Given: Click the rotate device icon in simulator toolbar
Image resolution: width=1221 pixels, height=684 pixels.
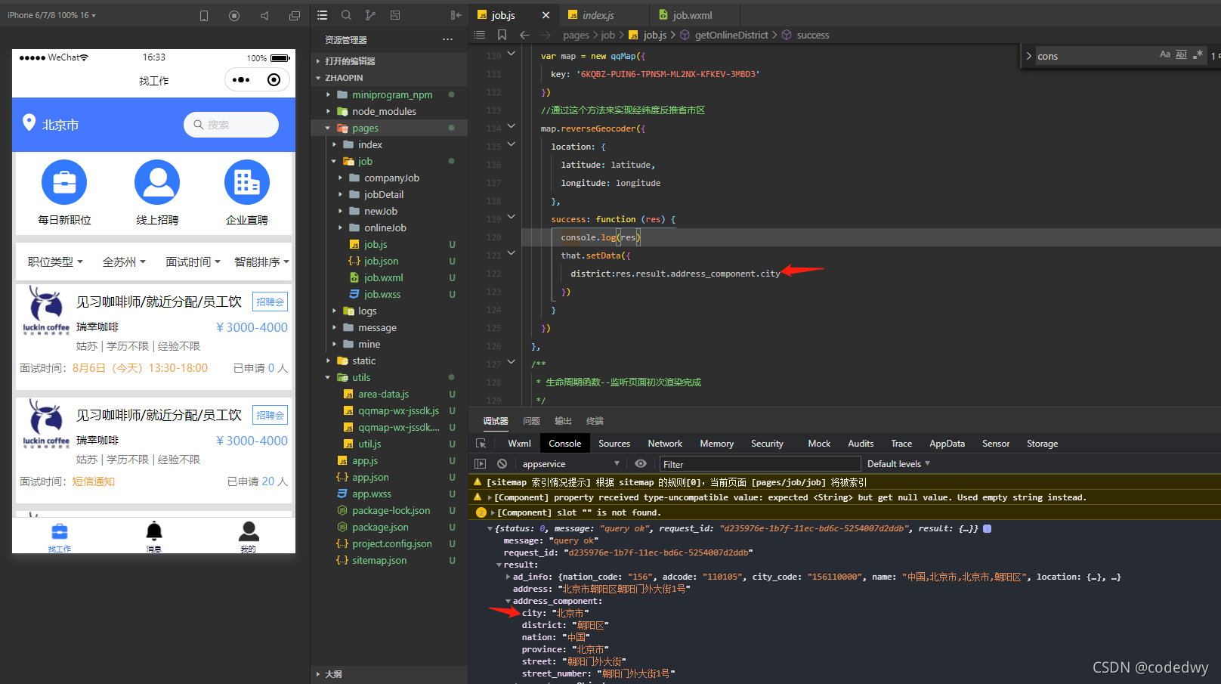Looking at the screenshot, I should click(x=204, y=15).
